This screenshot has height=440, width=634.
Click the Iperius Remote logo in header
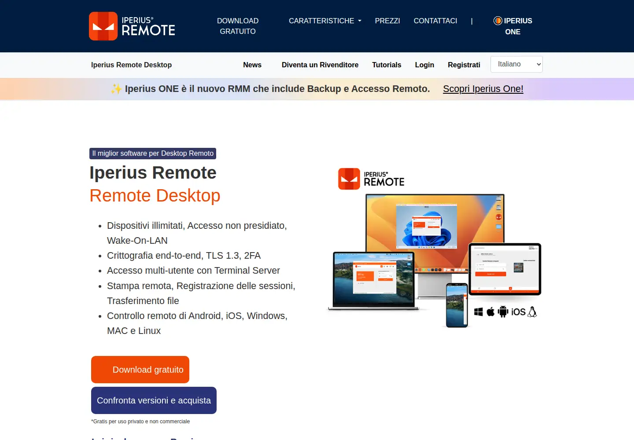click(x=132, y=26)
